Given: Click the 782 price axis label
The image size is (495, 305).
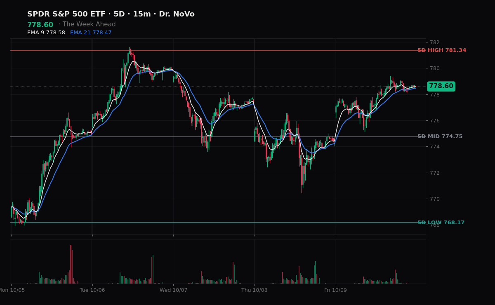Looking at the screenshot, I should click(435, 42).
